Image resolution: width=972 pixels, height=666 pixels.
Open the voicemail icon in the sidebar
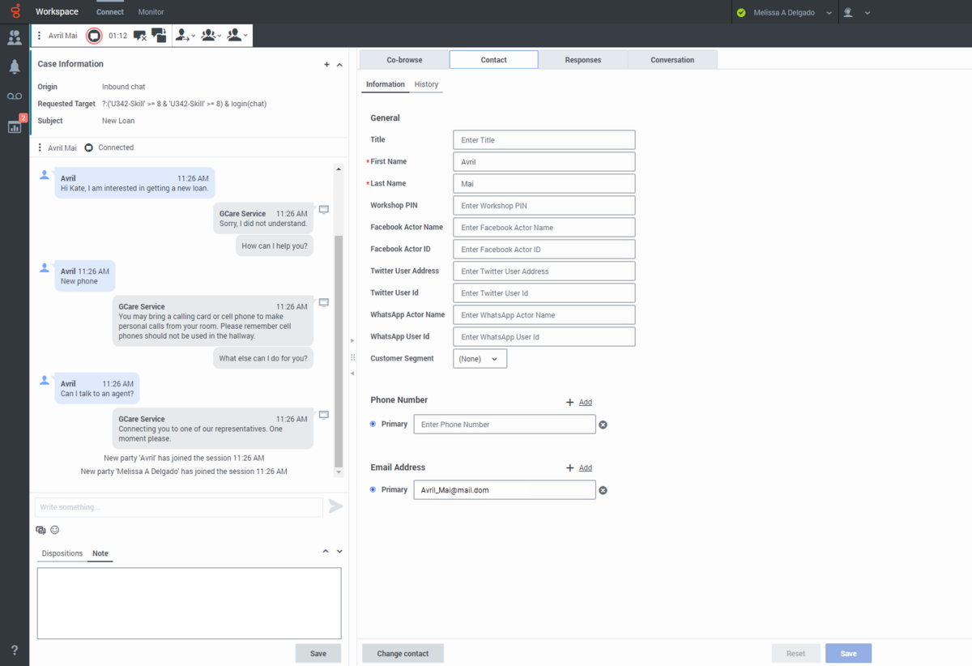pyautogui.click(x=15, y=96)
